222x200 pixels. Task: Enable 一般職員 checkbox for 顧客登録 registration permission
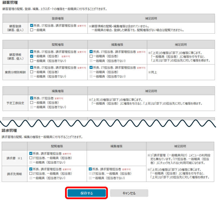click(32, 30)
